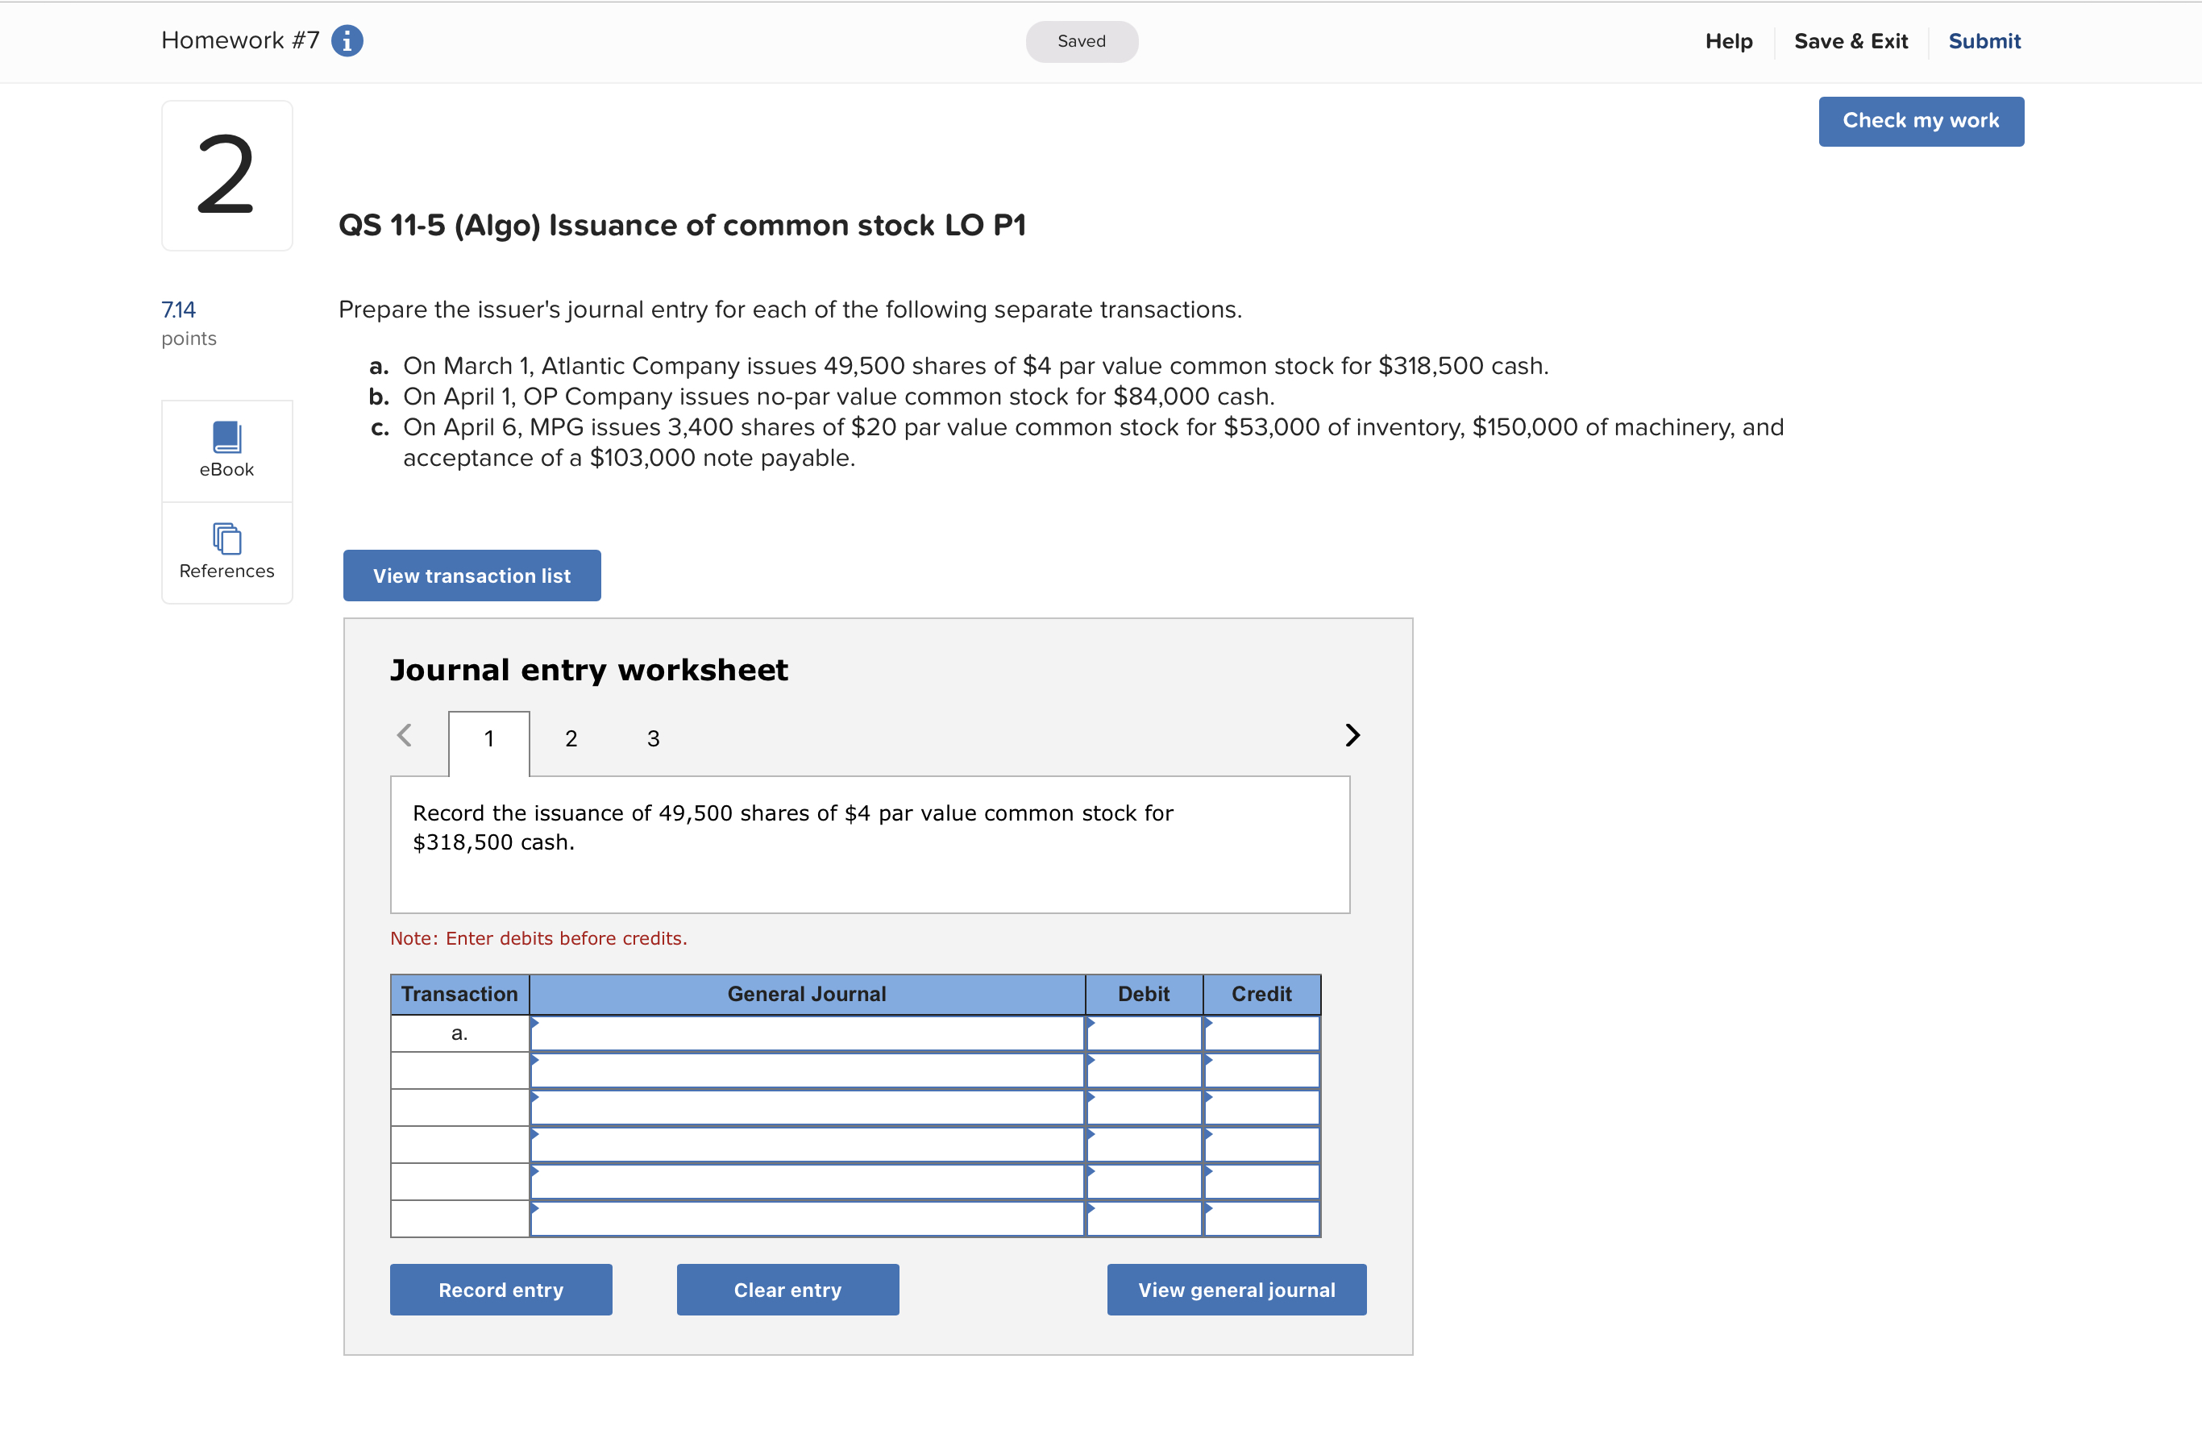Image resolution: width=2202 pixels, height=1438 pixels.
Task: Click Check my work button
Action: pos(1921,121)
